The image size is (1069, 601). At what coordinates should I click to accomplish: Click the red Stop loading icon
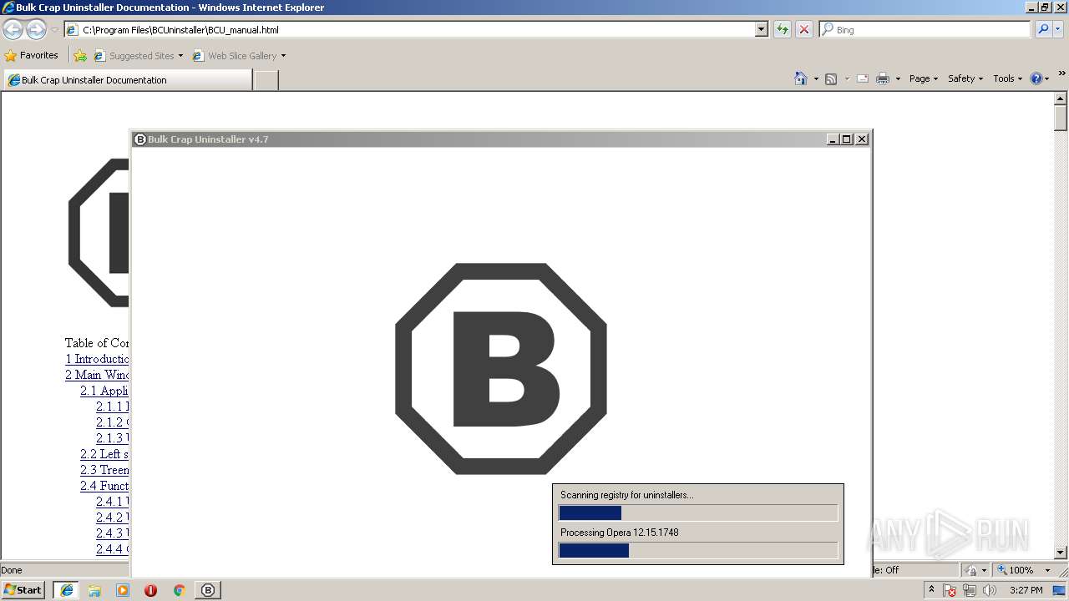(x=803, y=29)
